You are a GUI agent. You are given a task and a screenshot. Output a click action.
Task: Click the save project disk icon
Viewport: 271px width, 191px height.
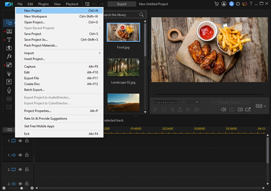pos(87,4)
